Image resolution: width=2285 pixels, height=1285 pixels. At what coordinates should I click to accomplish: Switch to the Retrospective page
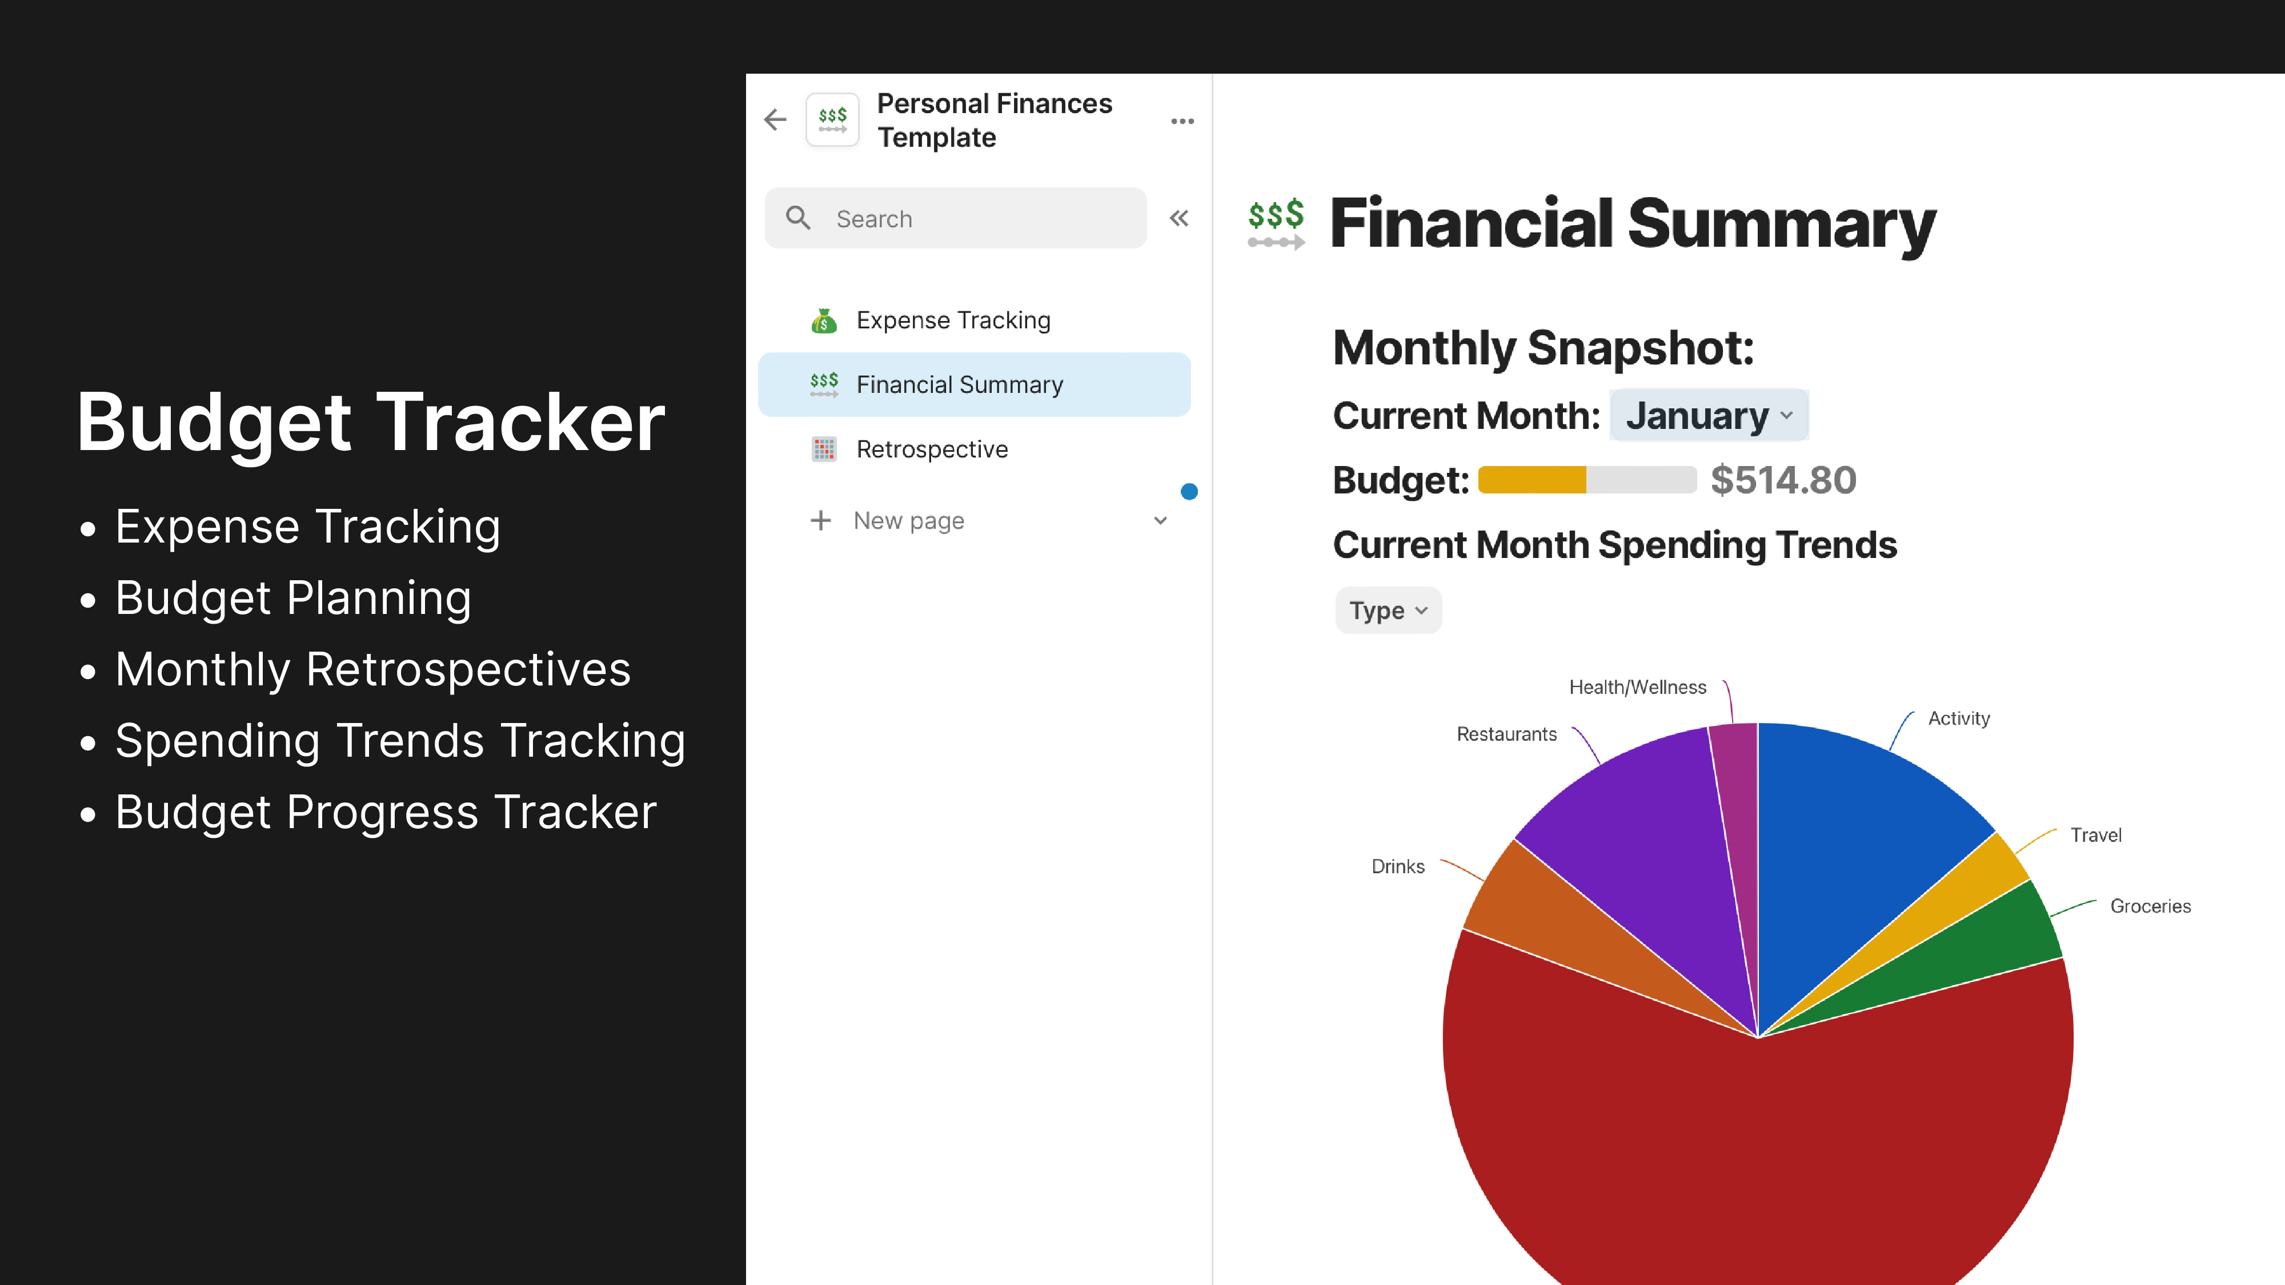931,449
